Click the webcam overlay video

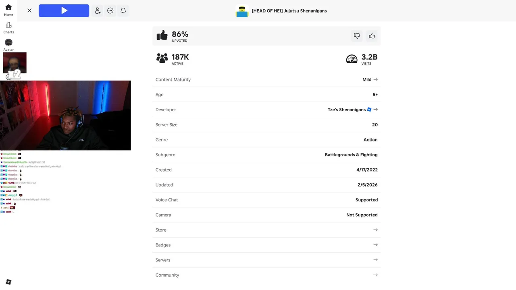coord(65,115)
